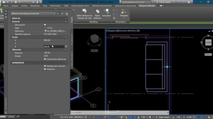The height and width of the screenshot is (119, 213).
Task: Expand the Alineada dropdown arrow
Action: pos(124,18)
